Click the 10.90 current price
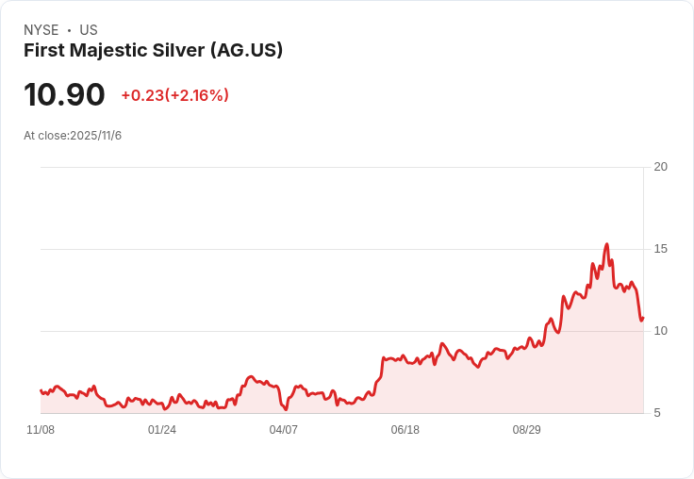The image size is (694, 479). coord(64,94)
